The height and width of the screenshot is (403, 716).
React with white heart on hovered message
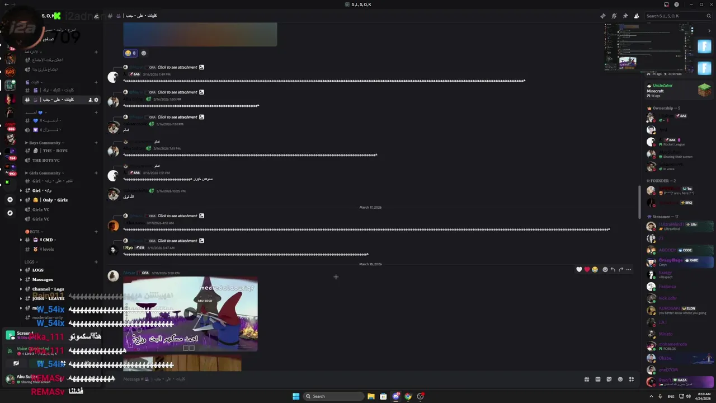[579, 269]
